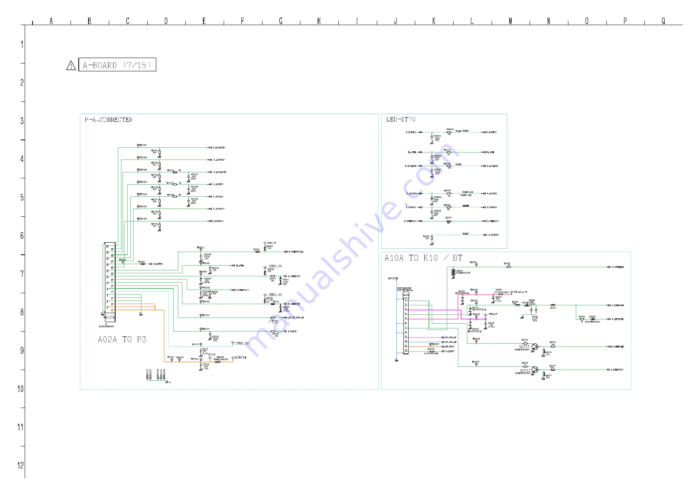
Task: Click the BT_USB_DP signal label
Action: (450, 337)
